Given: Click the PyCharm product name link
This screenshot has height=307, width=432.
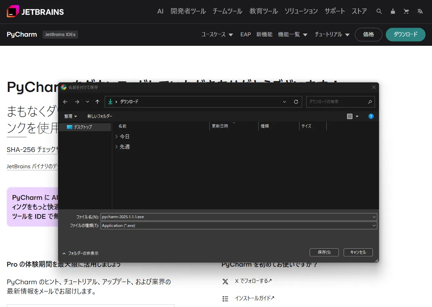Looking at the screenshot, I should [x=22, y=34].
